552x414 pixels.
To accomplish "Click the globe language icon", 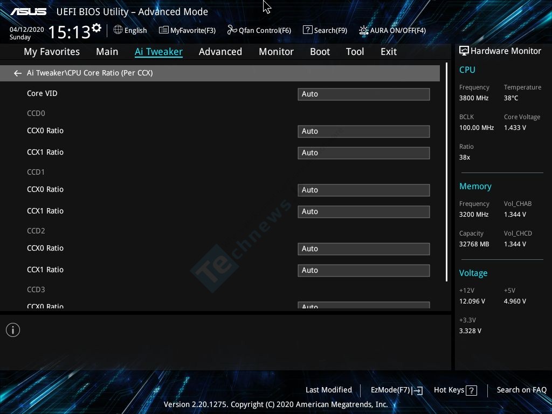I will coord(118,30).
